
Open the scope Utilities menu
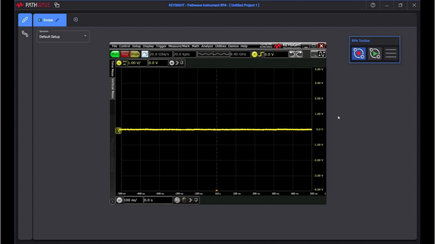[221, 46]
